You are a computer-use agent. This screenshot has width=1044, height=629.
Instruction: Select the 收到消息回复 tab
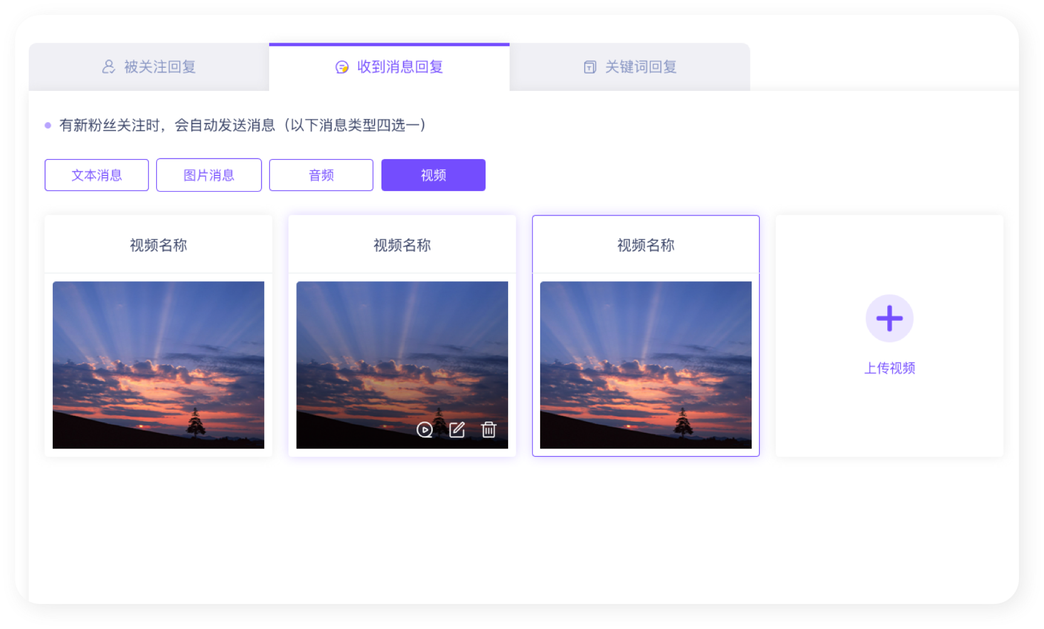pos(389,67)
